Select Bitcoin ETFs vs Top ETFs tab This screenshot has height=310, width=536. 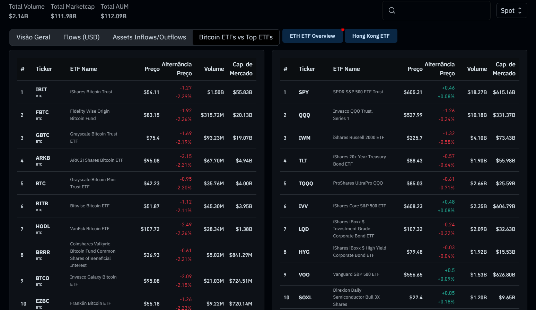tap(236, 37)
